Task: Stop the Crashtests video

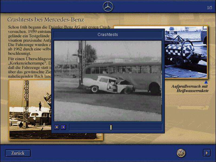Action: click(57, 127)
